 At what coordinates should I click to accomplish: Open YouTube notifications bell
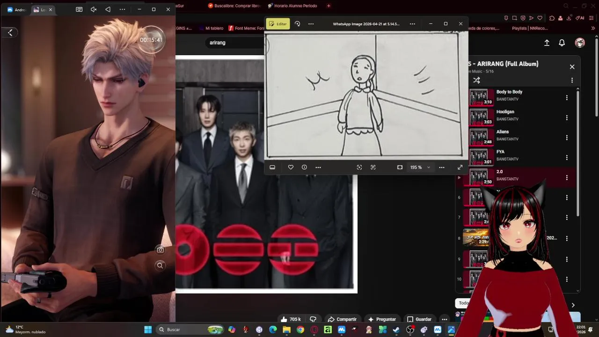pos(562,43)
